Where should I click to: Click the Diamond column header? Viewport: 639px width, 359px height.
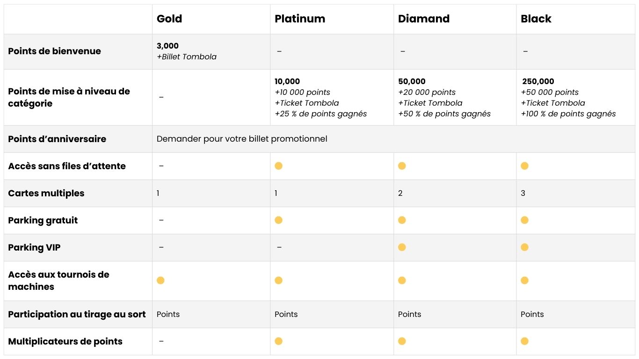[424, 19]
